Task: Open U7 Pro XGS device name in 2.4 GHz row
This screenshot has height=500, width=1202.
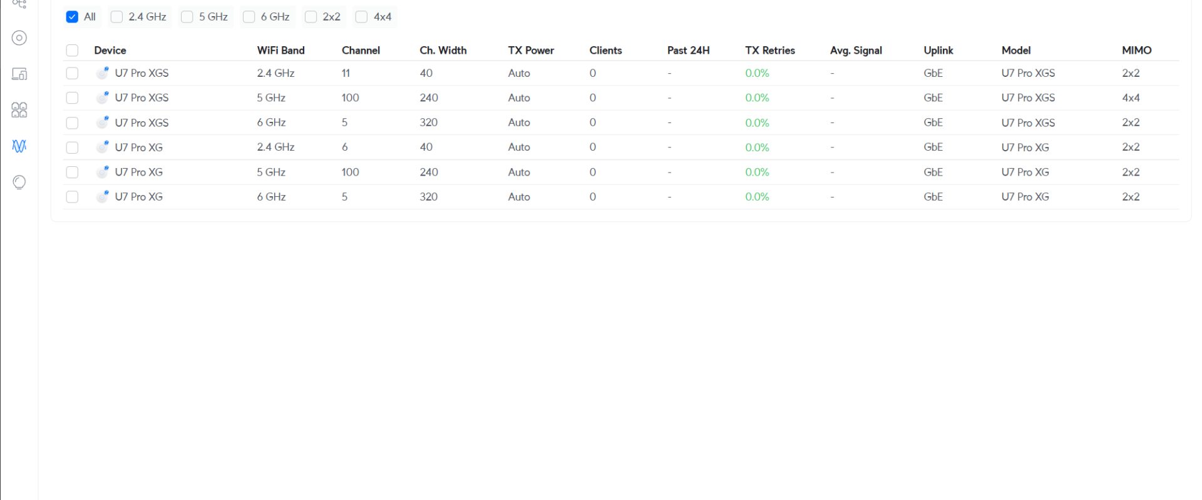Action: pos(141,73)
